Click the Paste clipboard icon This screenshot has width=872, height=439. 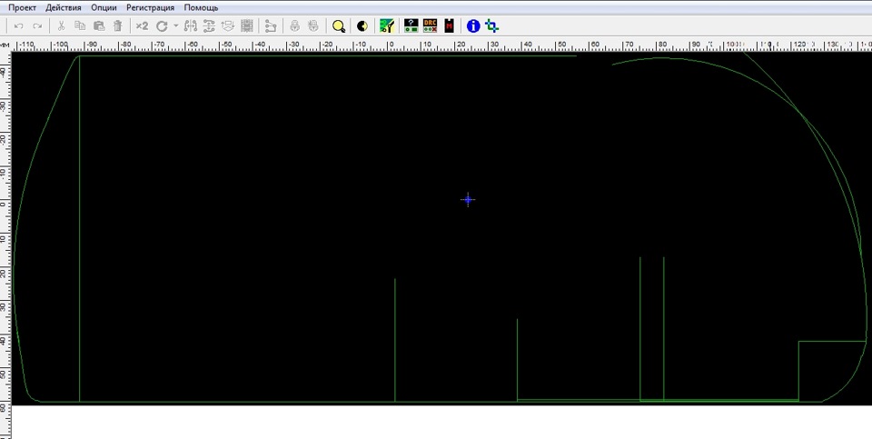coord(99,26)
